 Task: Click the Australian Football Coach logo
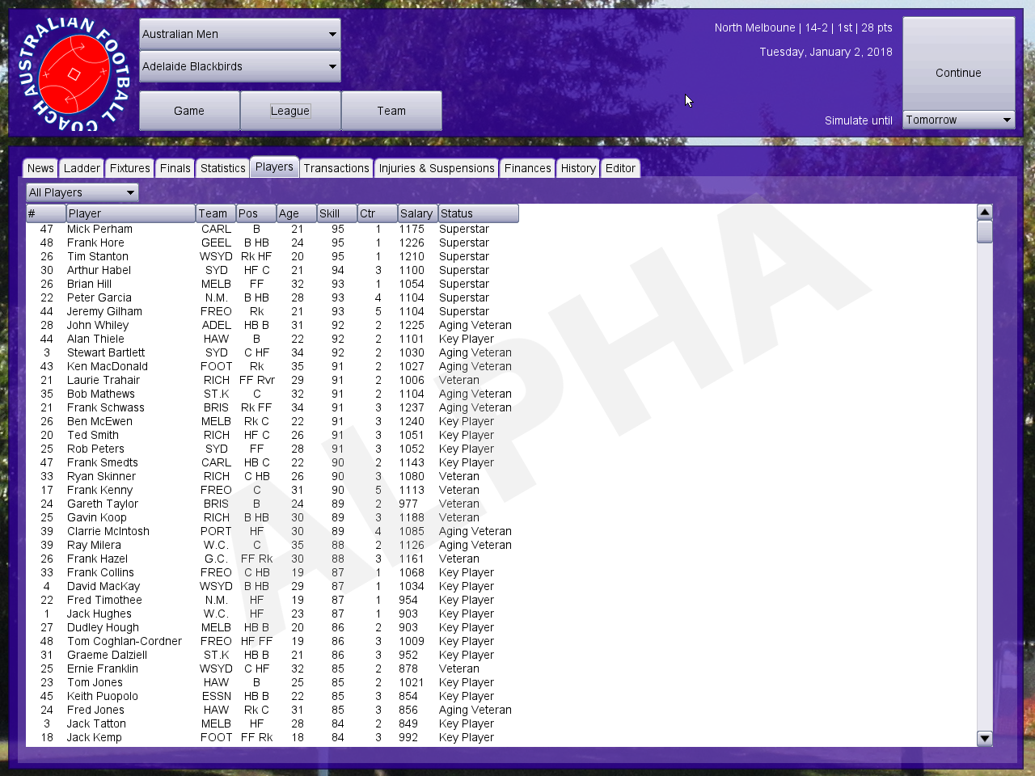tap(74, 74)
